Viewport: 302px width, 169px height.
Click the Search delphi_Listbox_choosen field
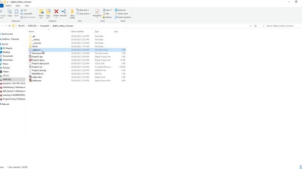coord(282,26)
